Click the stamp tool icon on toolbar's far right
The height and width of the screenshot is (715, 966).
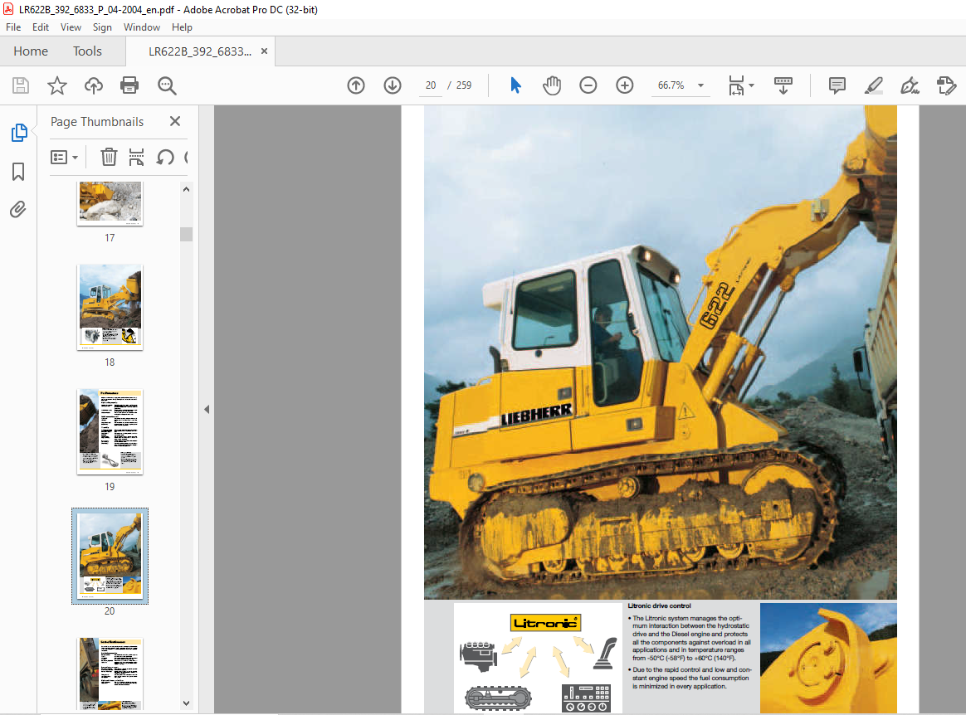pos(946,85)
